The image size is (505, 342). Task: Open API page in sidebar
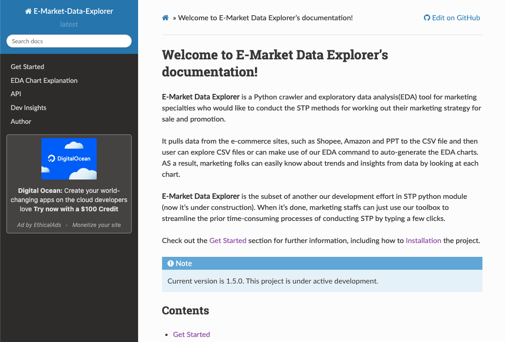pos(16,94)
